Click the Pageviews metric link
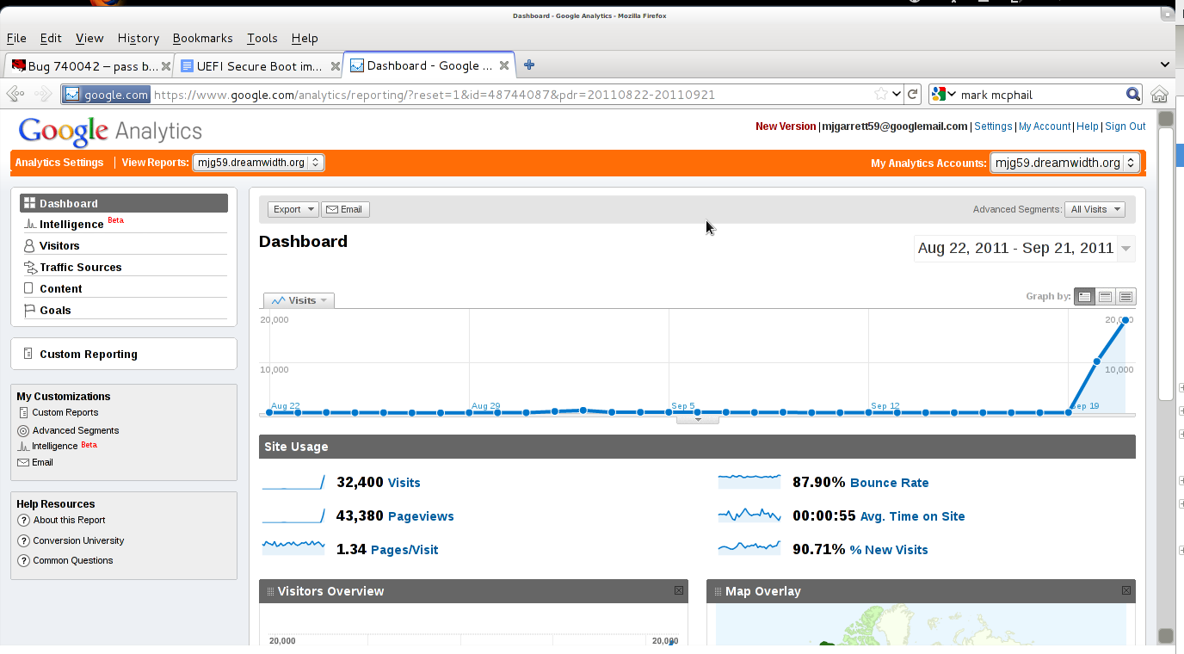 [x=421, y=516]
